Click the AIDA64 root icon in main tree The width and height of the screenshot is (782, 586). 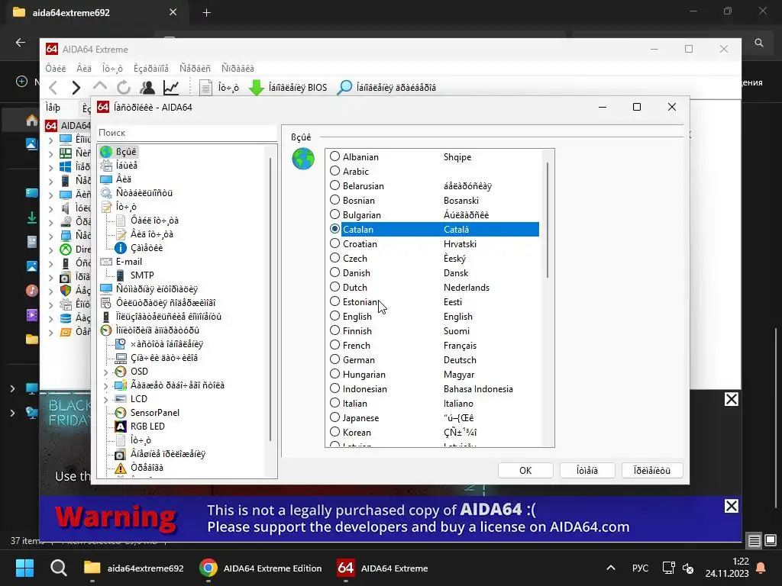[51, 126]
